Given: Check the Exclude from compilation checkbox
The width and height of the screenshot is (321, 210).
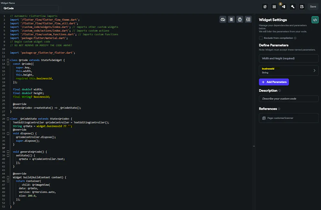Looking at the screenshot, I should coord(261,38).
